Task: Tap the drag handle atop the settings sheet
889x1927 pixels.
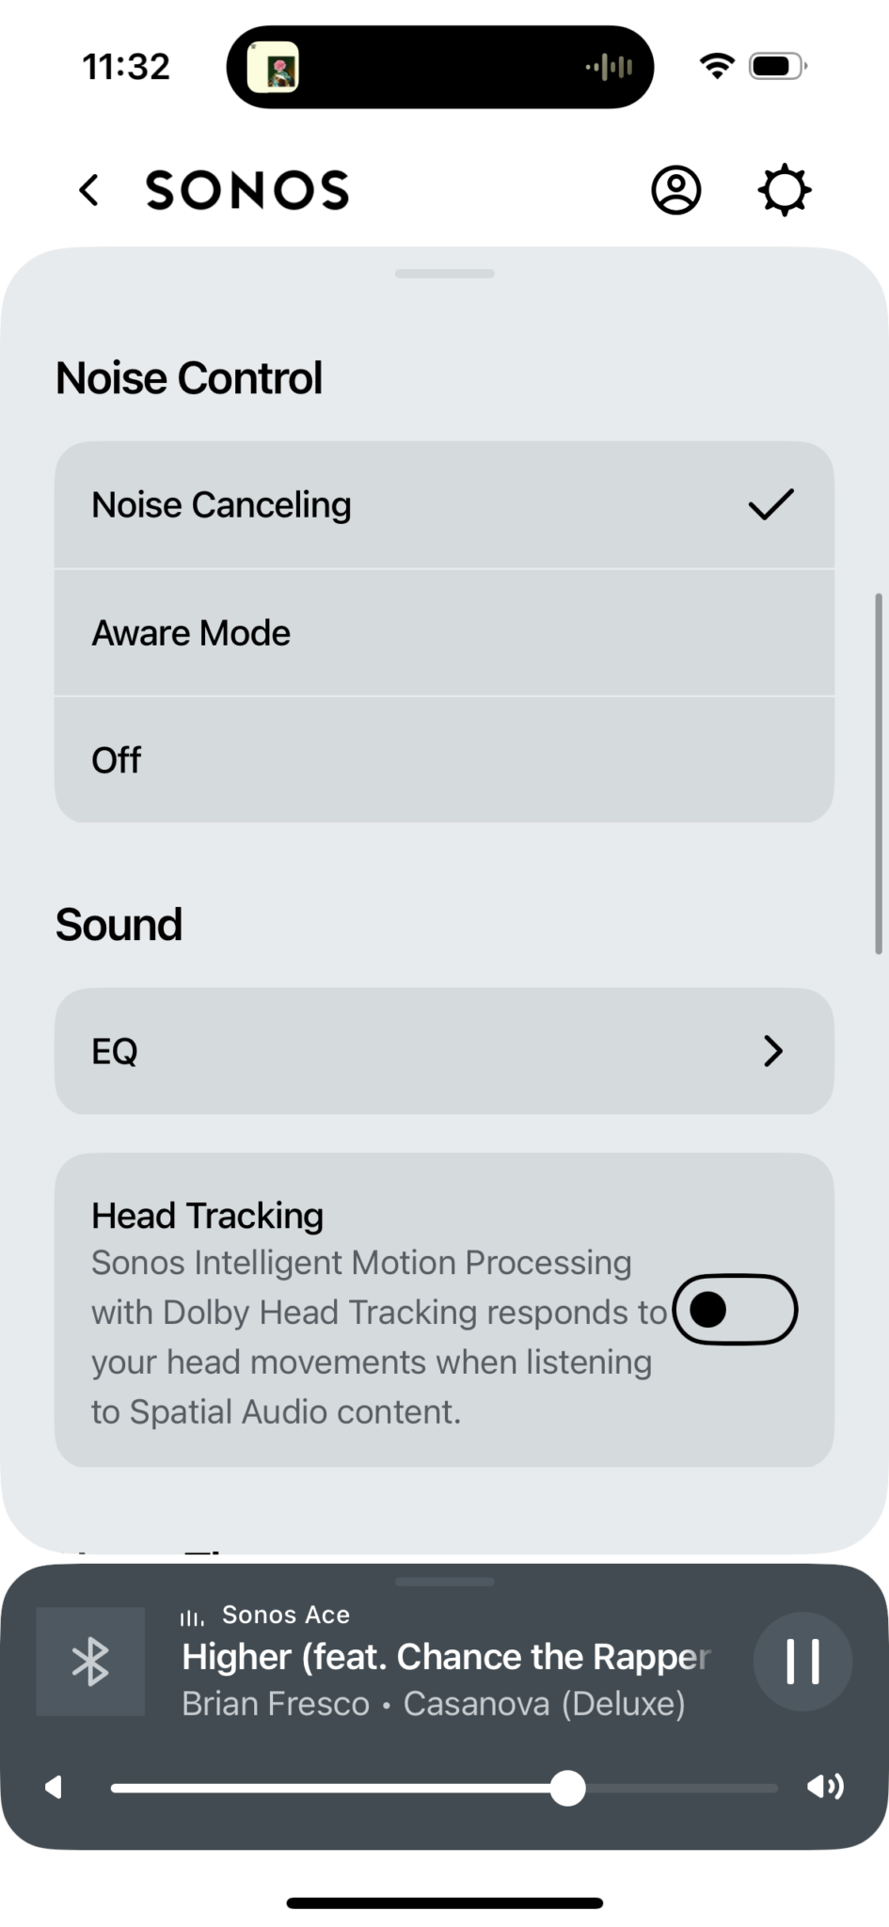Action: pos(444,274)
